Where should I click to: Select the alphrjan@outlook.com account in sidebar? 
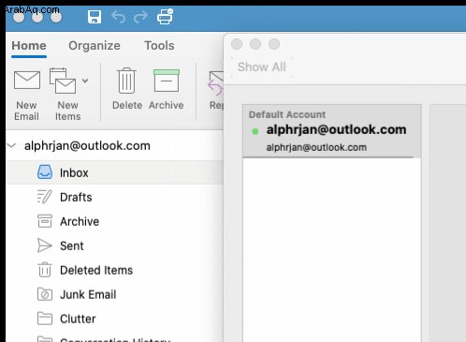coord(87,146)
